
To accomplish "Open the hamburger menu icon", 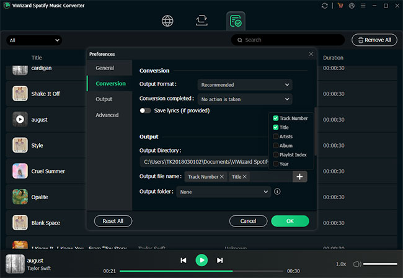I will pos(363,6).
